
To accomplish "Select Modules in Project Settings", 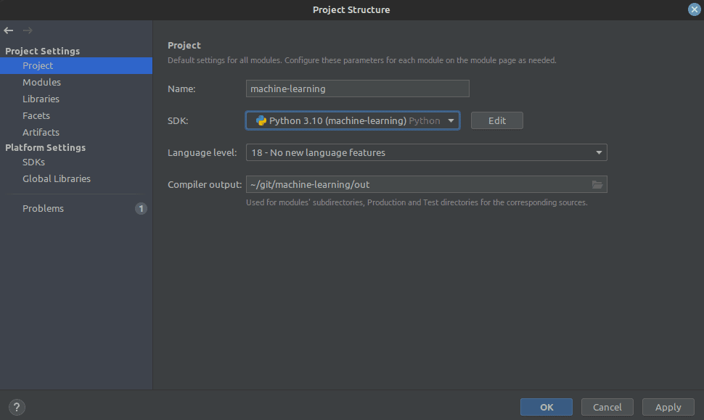I will click(41, 82).
